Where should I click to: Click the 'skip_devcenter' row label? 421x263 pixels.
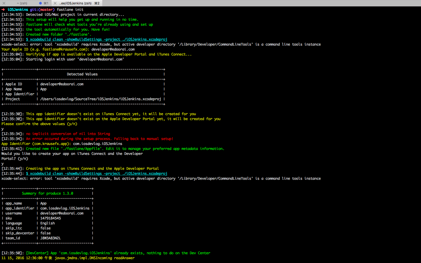tap(20, 233)
